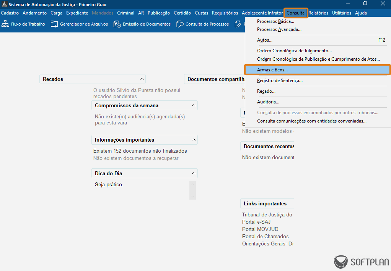391x271 pixels.
Task: Click the application icon in title bar
Action: tap(4, 4)
